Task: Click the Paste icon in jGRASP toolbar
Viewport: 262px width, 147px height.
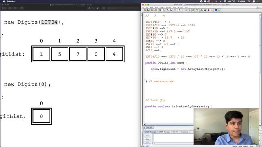Action: pos(167,10)
